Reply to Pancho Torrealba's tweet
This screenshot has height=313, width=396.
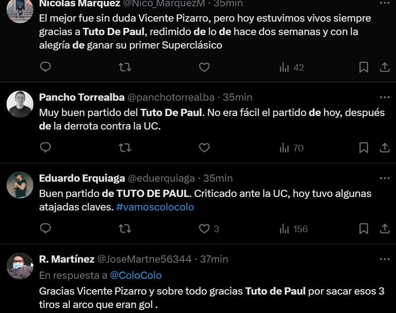pos(46,148)
